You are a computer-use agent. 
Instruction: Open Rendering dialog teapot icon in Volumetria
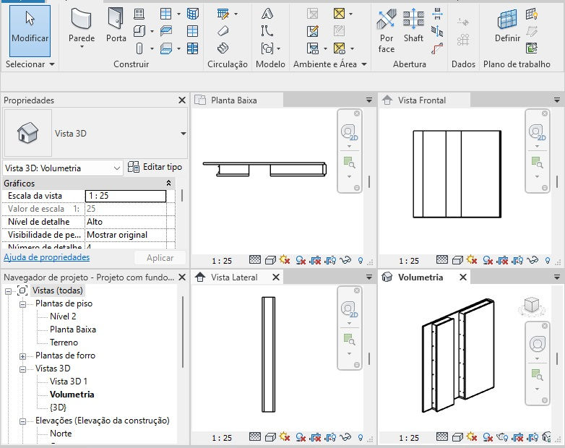502,438
